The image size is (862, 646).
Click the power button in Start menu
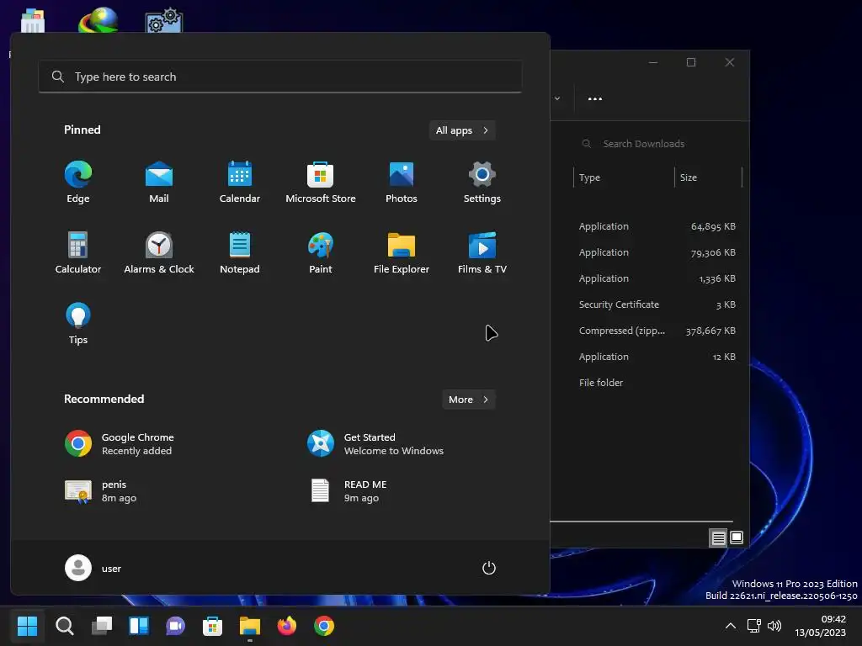point(489,568)
